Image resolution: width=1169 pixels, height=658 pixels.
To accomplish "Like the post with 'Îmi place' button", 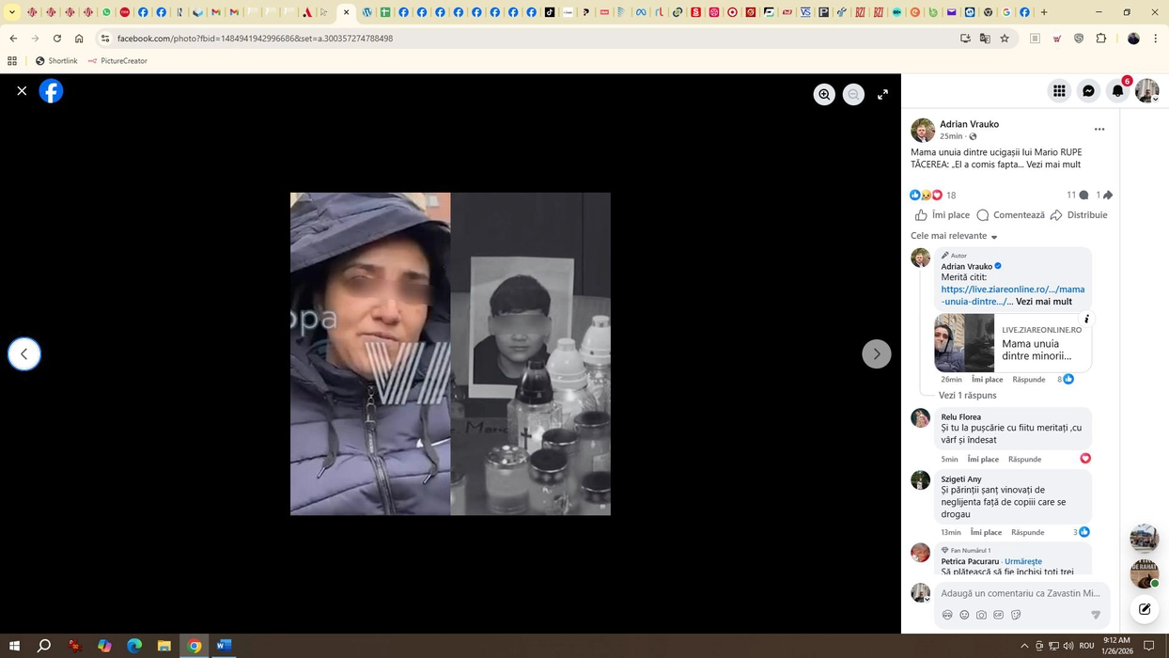I will click(x=943, y=215).
